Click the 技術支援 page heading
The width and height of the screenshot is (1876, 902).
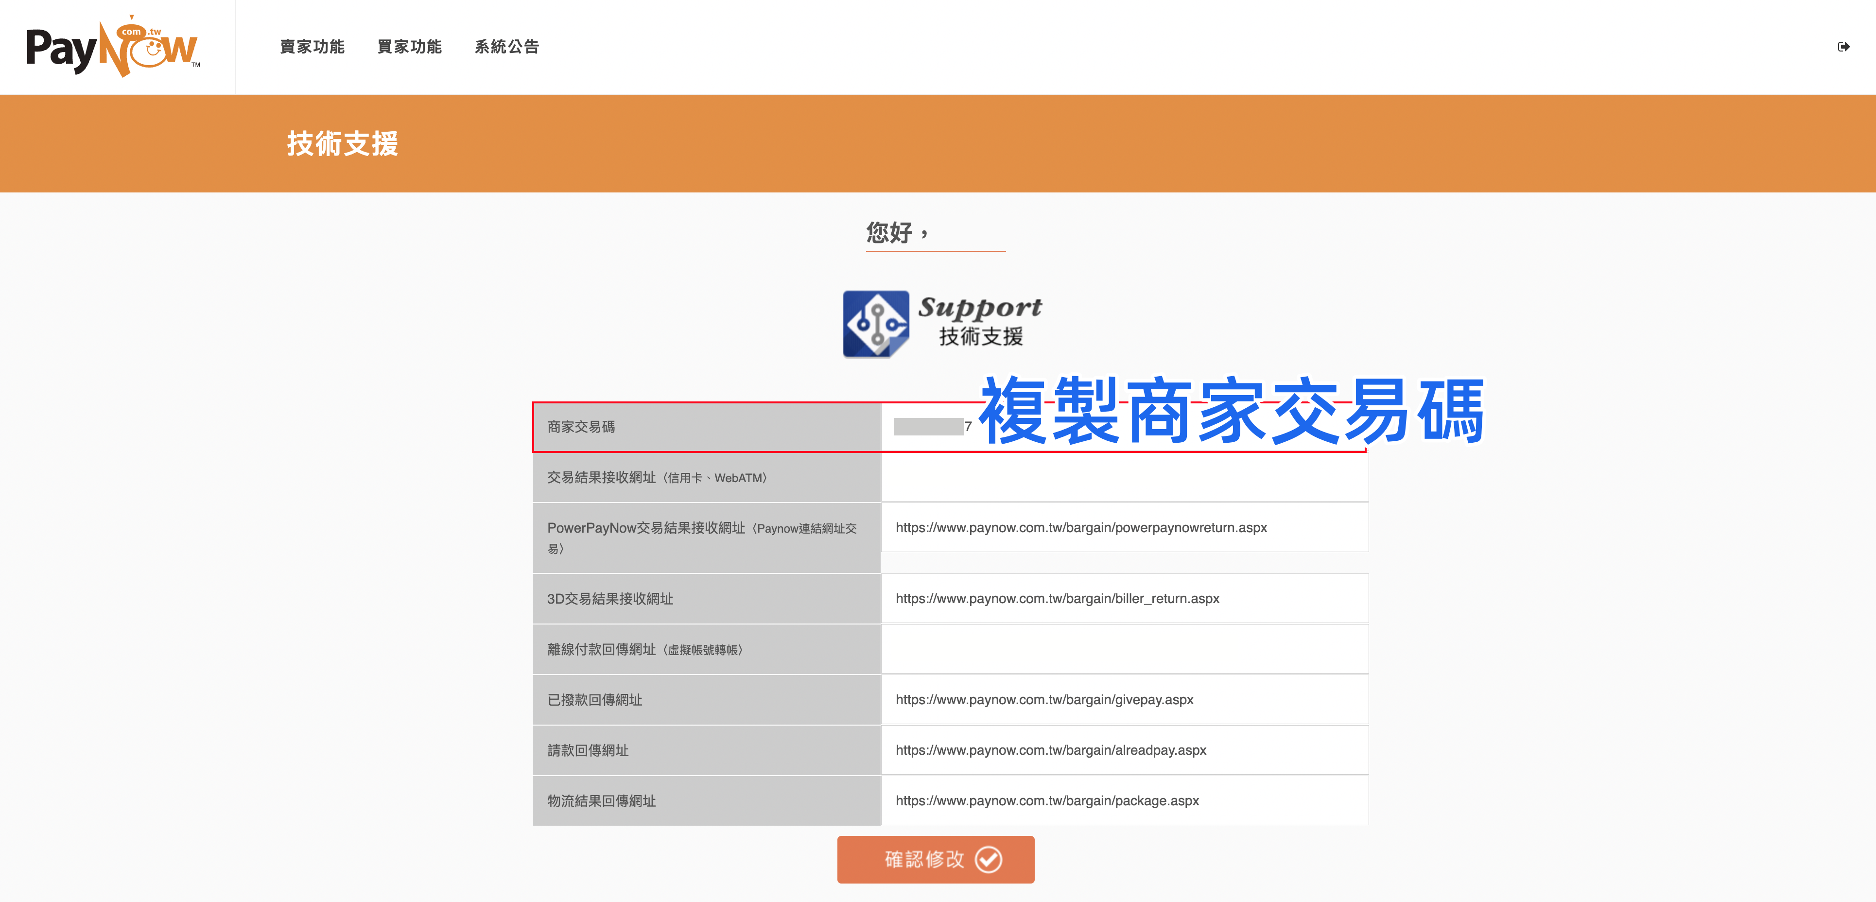[x=342, y=143]
